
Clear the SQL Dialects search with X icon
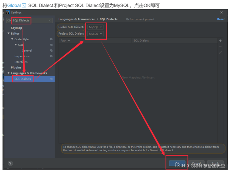coord(49,21)
